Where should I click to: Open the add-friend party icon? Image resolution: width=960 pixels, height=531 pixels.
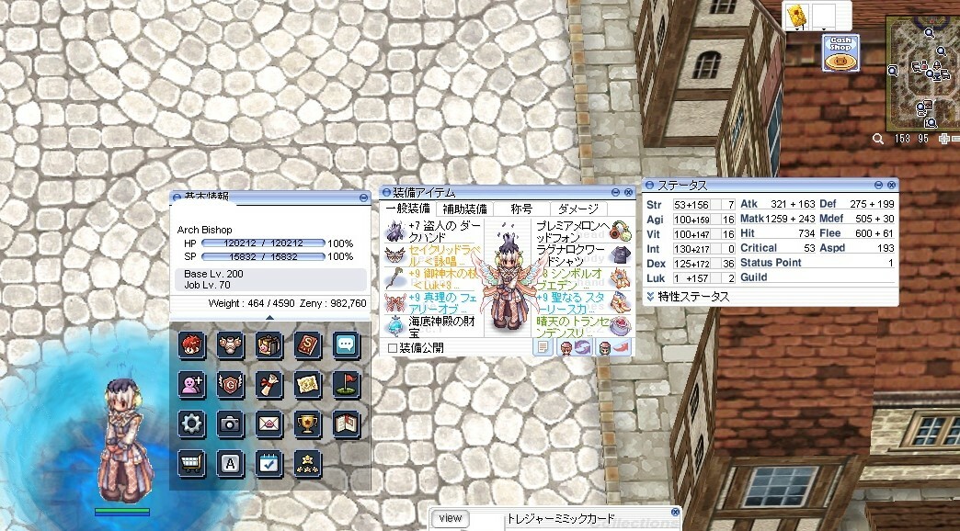(x=191, y=384)
